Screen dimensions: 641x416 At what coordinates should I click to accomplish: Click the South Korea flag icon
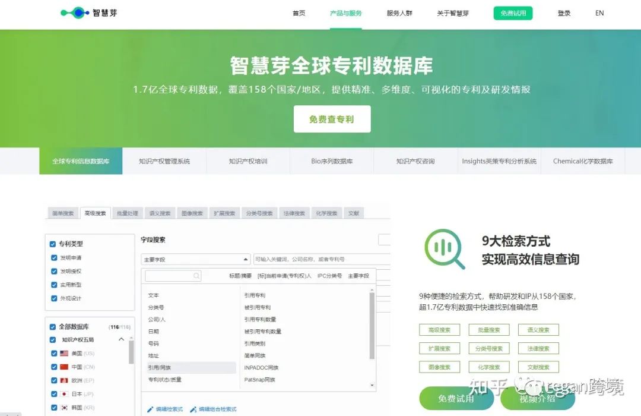click(x=64, y=408)
